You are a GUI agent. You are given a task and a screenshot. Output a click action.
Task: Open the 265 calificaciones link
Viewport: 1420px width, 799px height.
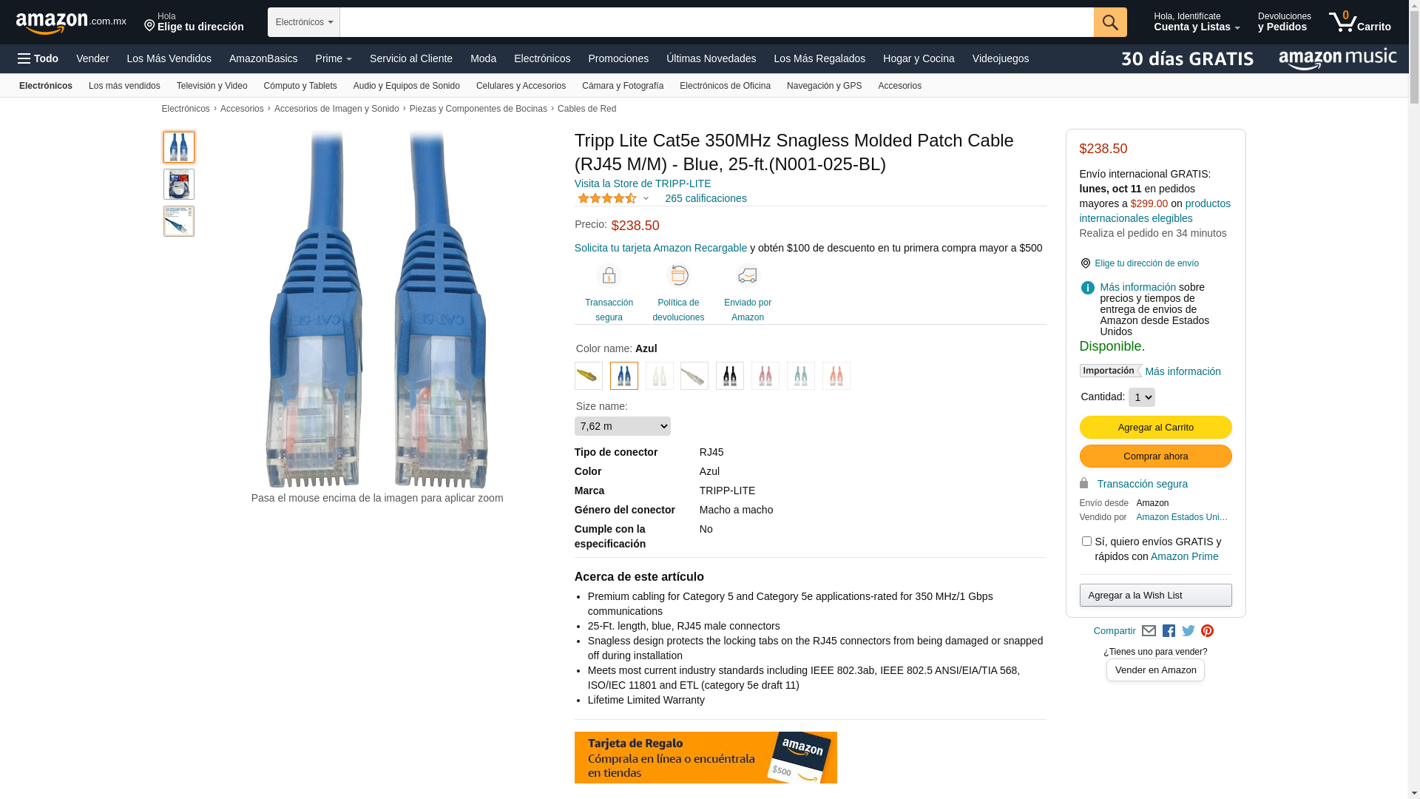(x=706, y=198)
